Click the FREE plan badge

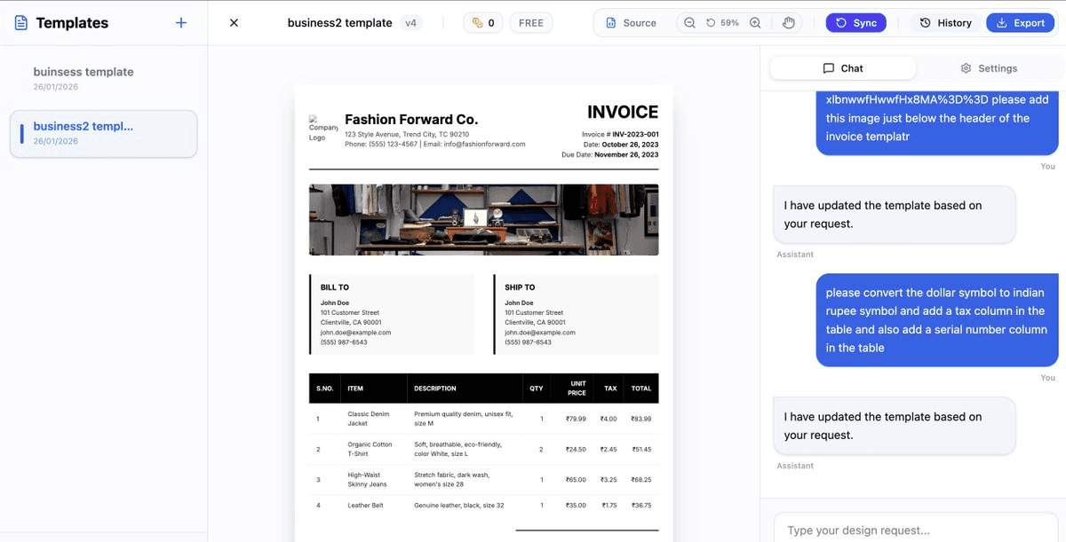[x=530, y=23]
